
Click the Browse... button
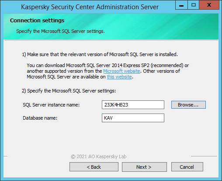(x=188, y=105)
